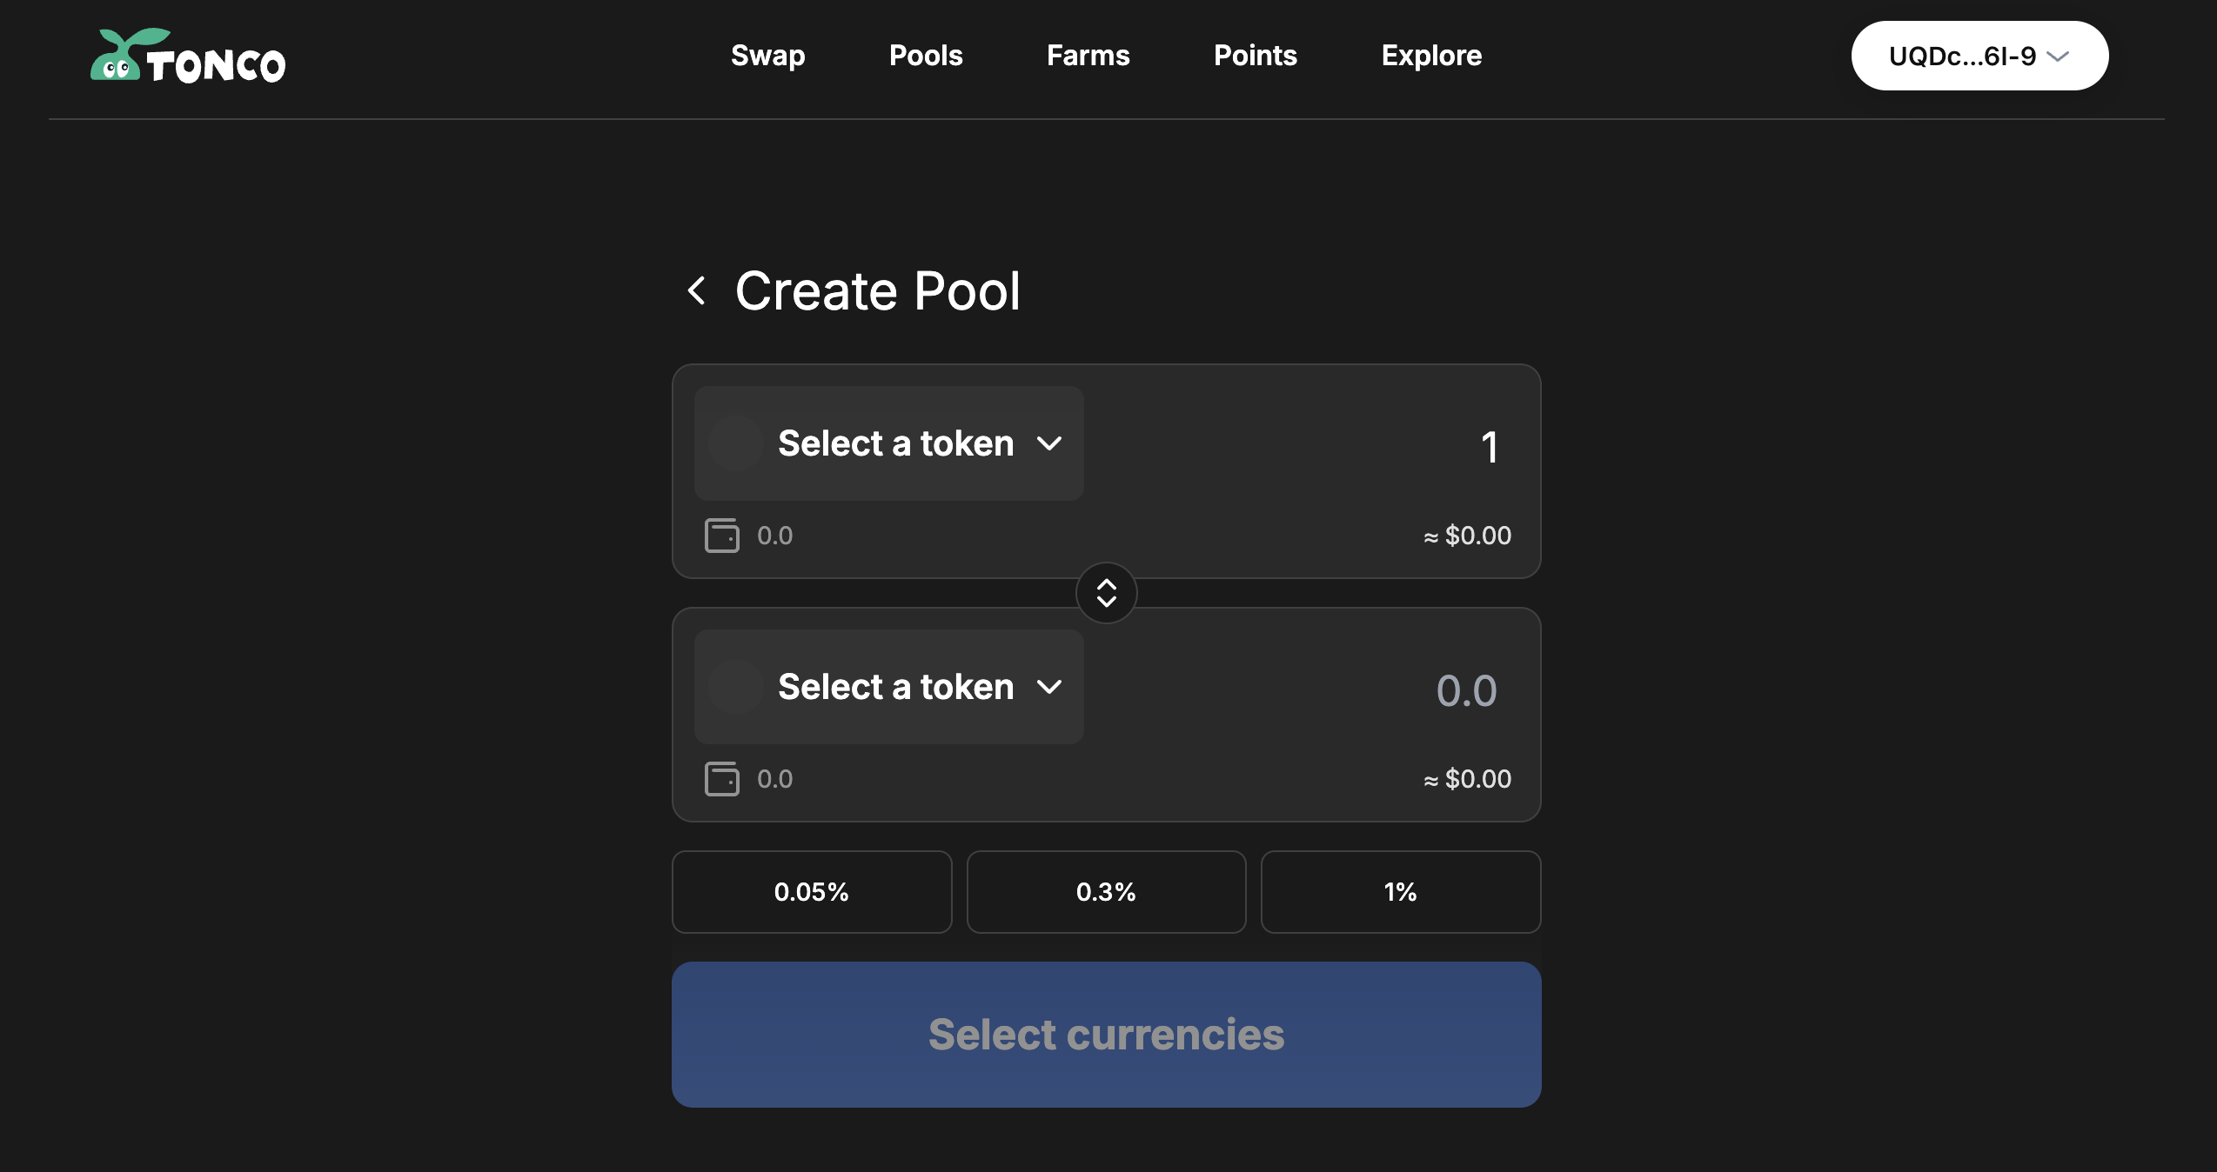Image resolution: width=2217 pixels, height=1172 pixels.
Task: Click the first token's empty logo placeholder
Action: pyautogui.click(x=736, y=443)
